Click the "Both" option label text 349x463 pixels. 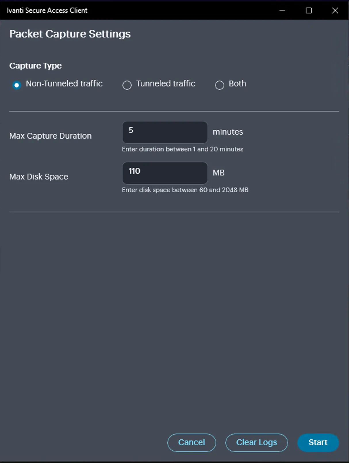[237, 83]
